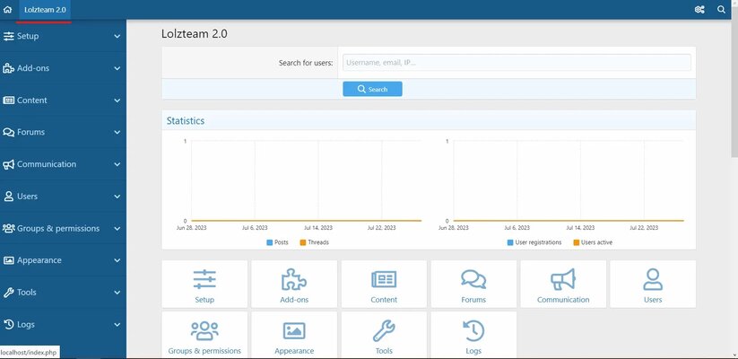The height and width of the screenshot is (359, 738).
Task: Click the Tools sidebar label
Action: pyautogui.click(x=26, y=293)
